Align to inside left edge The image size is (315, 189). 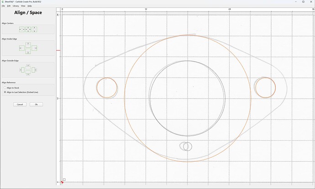(22, 48)
